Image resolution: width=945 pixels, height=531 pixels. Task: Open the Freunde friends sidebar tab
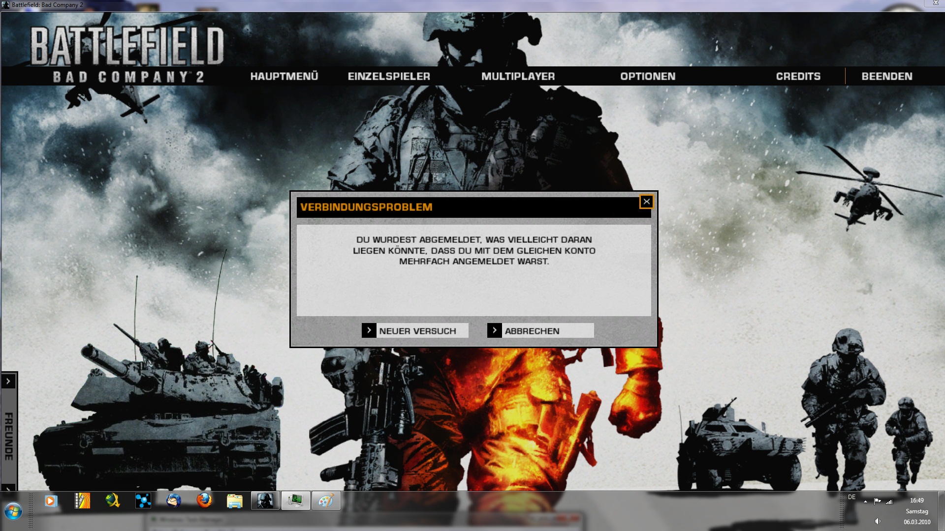point(8,436)
